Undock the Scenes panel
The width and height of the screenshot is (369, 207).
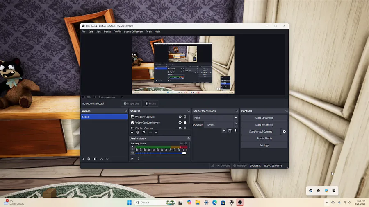tap(126, 111)
